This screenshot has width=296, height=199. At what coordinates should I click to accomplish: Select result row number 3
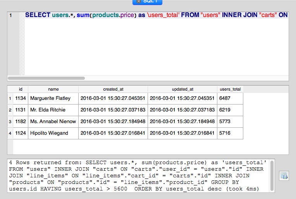tap(10, 122)
